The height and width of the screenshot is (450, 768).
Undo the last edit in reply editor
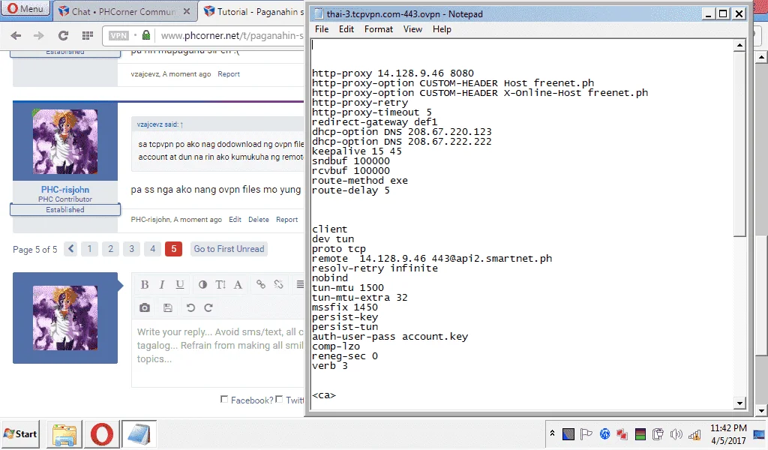190,307
